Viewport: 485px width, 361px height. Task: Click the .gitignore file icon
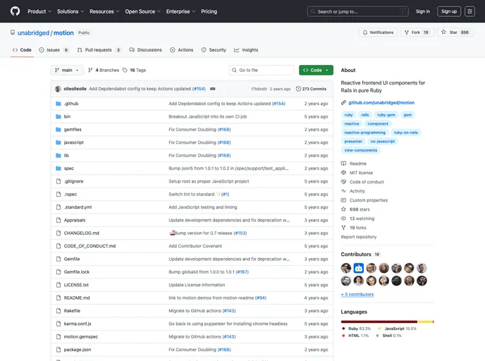coord(59,181)
